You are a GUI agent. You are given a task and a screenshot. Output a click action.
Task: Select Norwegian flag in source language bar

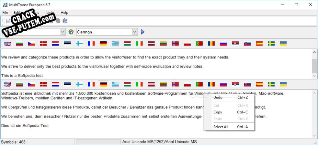(175, 44)
